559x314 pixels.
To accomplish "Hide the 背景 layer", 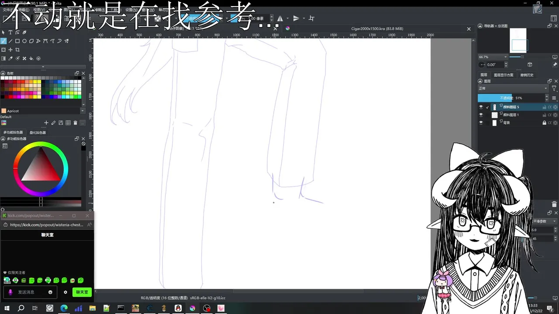I will coord(481,123).
